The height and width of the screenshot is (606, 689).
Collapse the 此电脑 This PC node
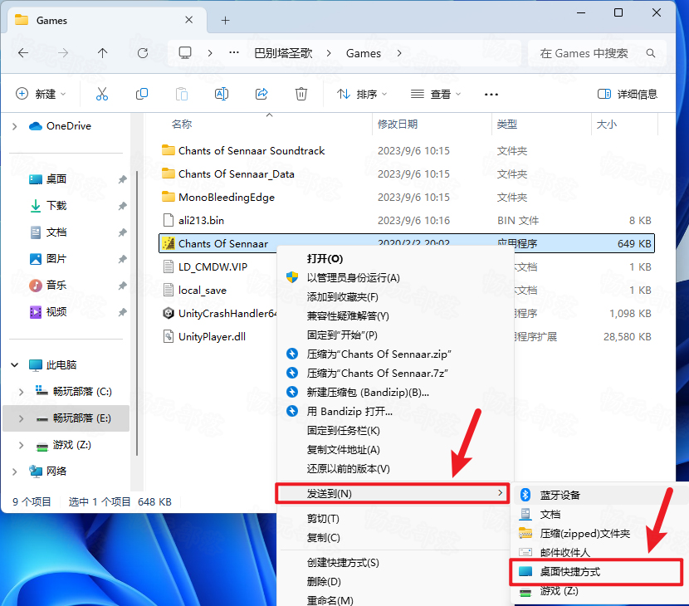[x=15, y=364]
